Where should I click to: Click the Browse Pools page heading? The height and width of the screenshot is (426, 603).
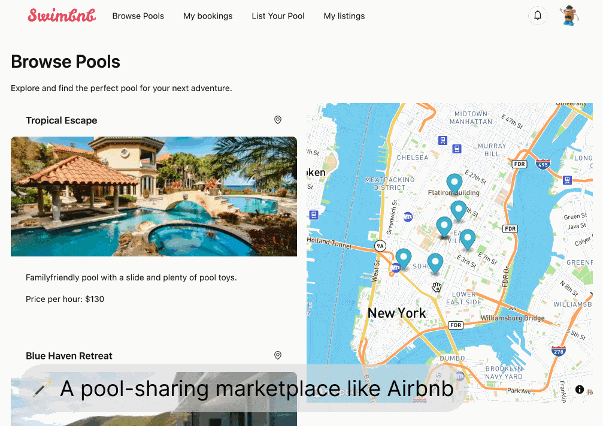[65, 62]
